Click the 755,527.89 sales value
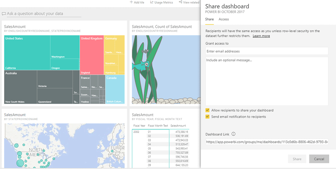 point(182,153)
